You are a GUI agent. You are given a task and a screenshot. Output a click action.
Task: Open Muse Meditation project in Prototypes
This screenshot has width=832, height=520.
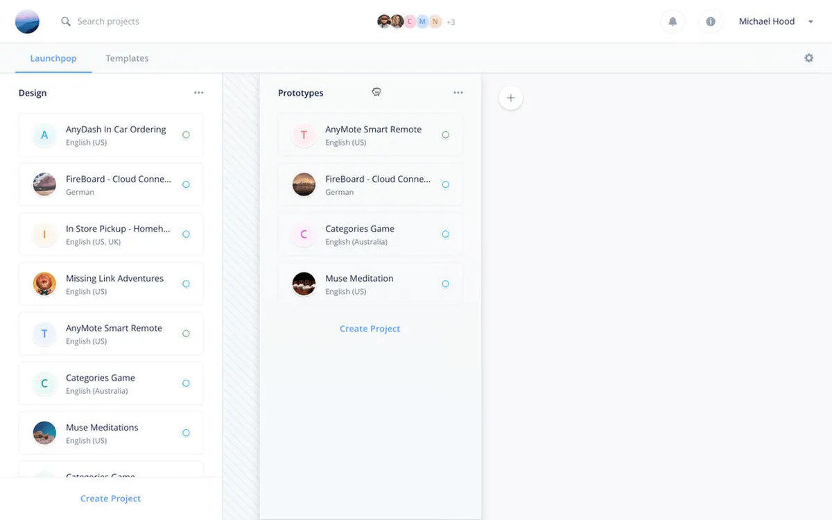pyautogui.click(x=370, y=284)
